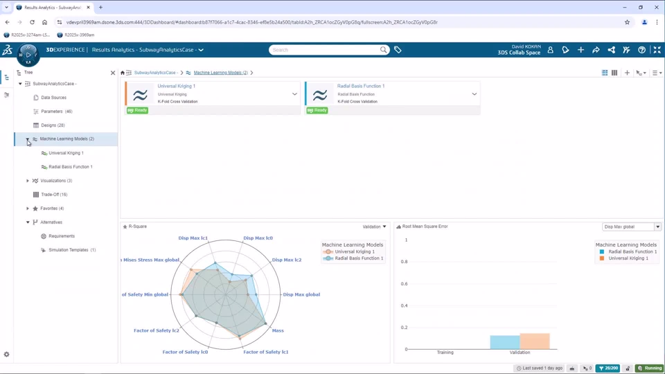Open the dashboard title dropdown chevron

click(x=201, y=50)
